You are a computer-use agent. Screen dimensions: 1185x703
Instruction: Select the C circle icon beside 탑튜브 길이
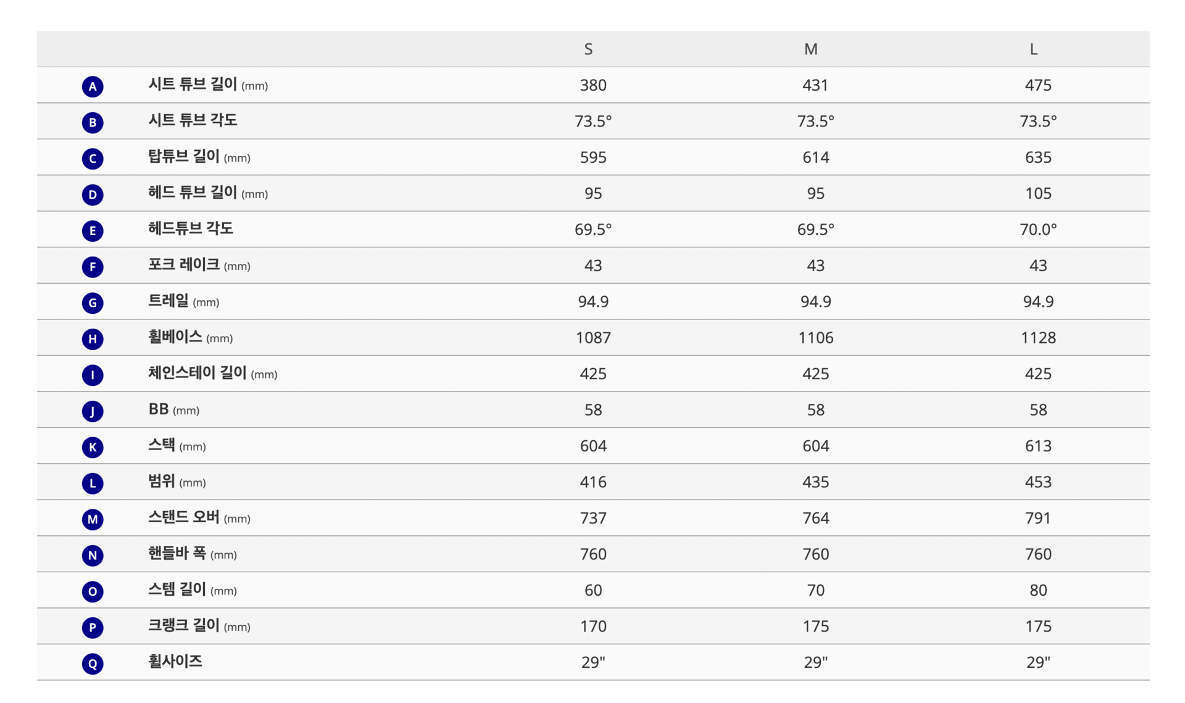coord(93,158)
